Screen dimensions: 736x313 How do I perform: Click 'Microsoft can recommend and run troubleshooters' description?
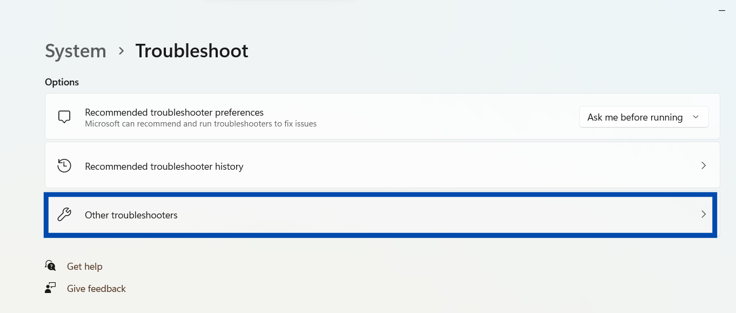pyautogui.click(x=200, y=124)
